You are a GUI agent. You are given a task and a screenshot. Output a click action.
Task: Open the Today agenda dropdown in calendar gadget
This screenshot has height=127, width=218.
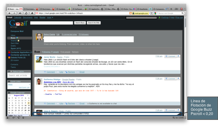30,115
